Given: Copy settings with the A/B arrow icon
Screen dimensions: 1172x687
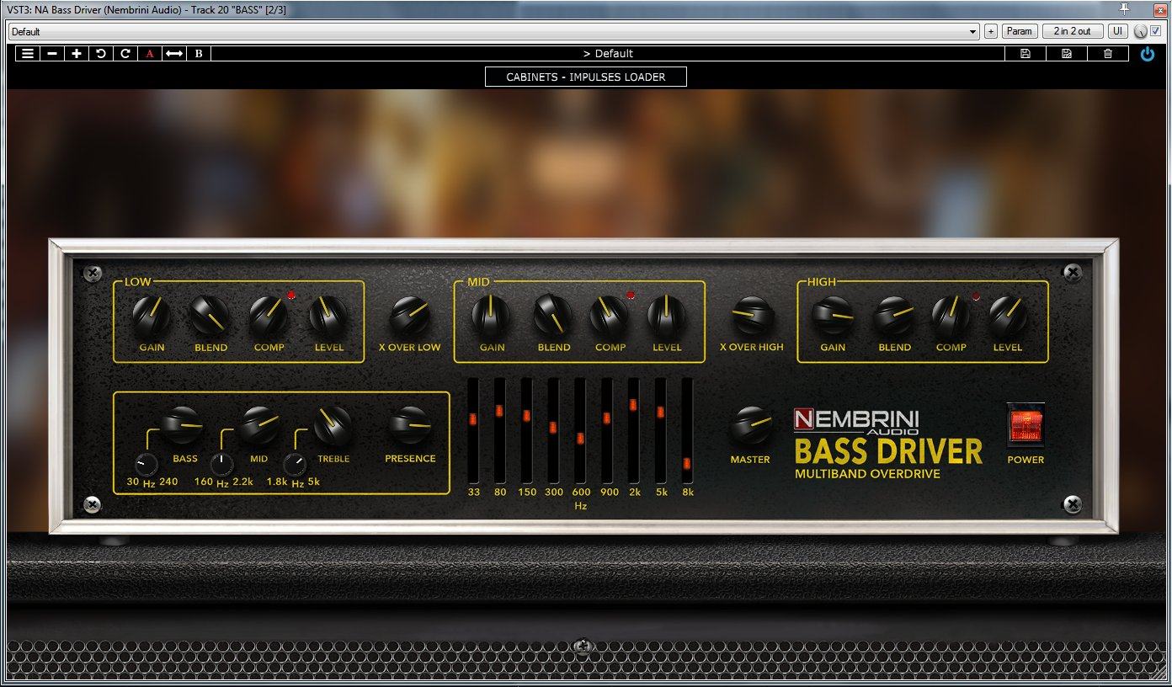Looking at the screenshot, I should [x=174, y=53].
